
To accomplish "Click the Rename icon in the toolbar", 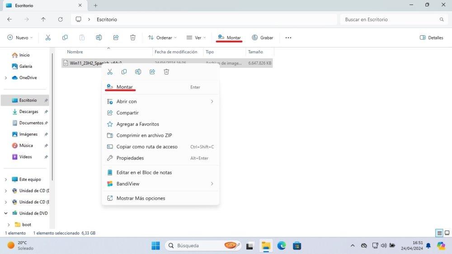I will click(99, 38).
